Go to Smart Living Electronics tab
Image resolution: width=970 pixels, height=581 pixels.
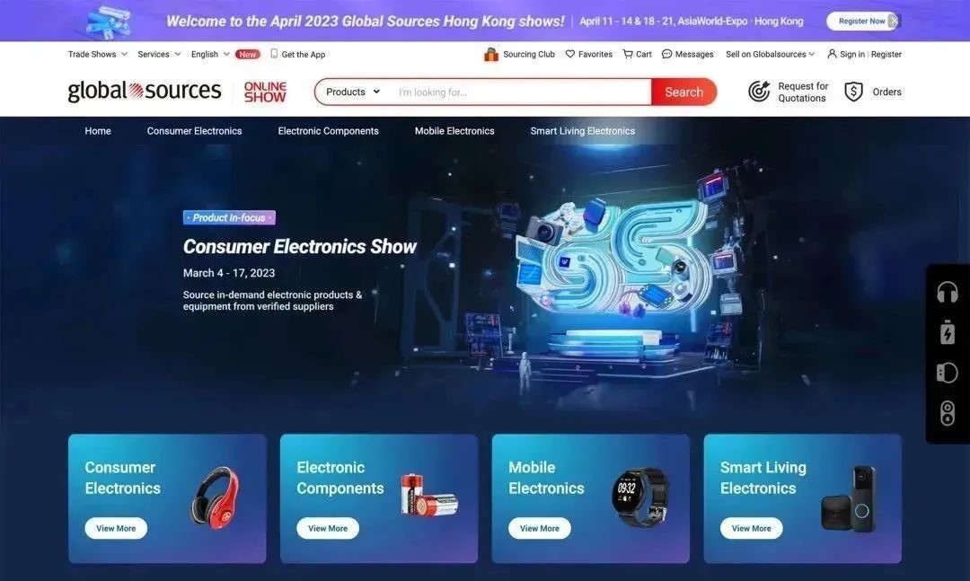coord(582,130)
